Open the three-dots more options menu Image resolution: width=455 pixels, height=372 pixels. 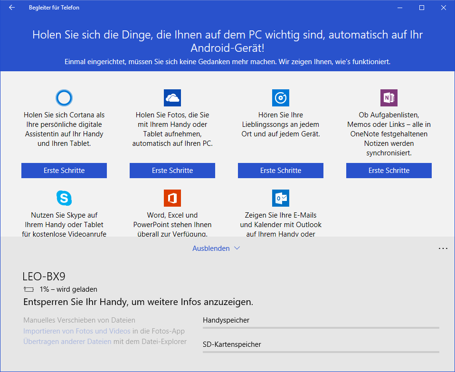coord(443,248)
